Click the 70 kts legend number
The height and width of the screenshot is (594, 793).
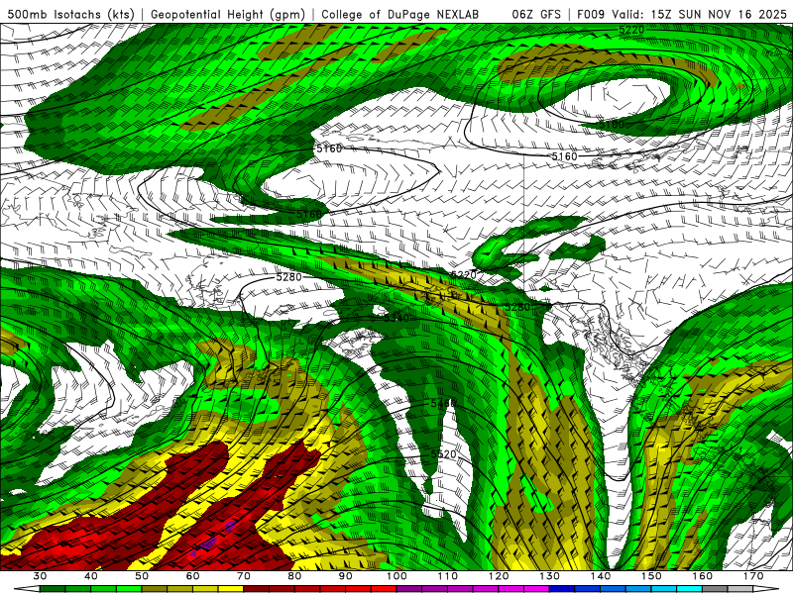244,576
